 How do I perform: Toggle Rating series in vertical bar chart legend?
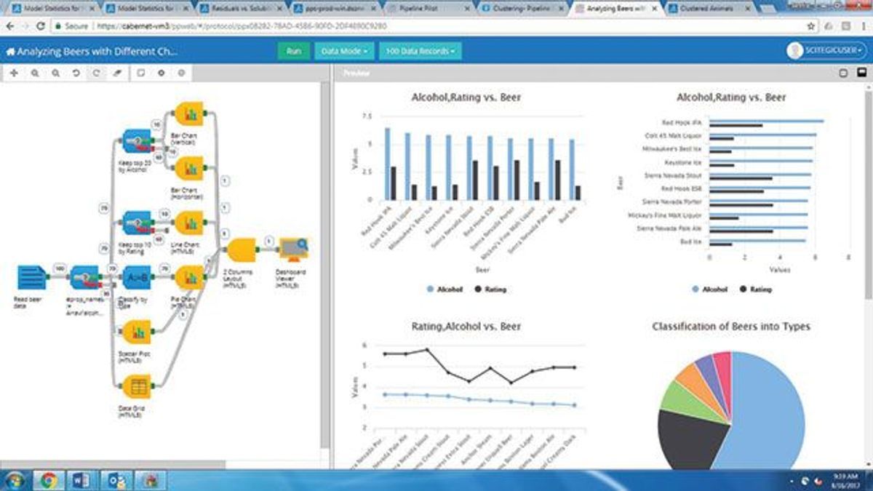(x=490, y=289)
